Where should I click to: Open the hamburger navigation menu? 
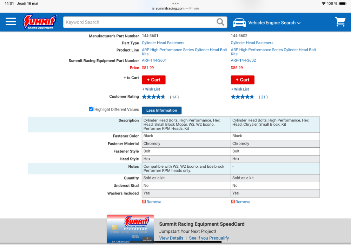coord(11,22)
